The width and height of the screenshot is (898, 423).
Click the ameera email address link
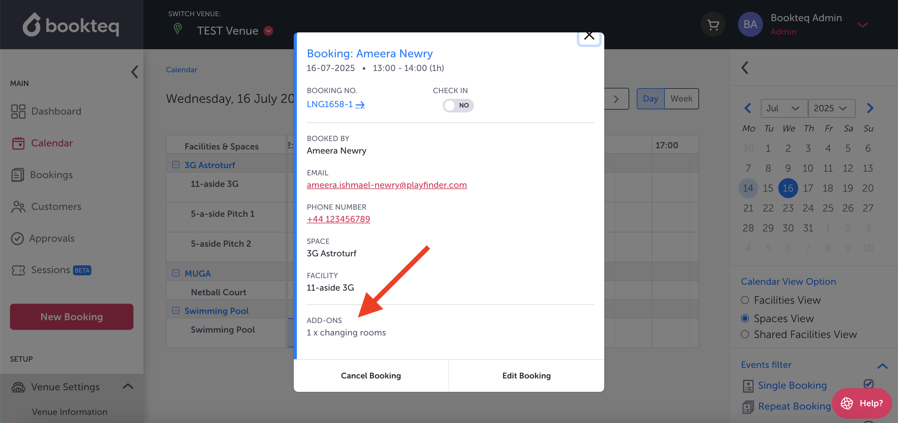click(x=387, y=185)
